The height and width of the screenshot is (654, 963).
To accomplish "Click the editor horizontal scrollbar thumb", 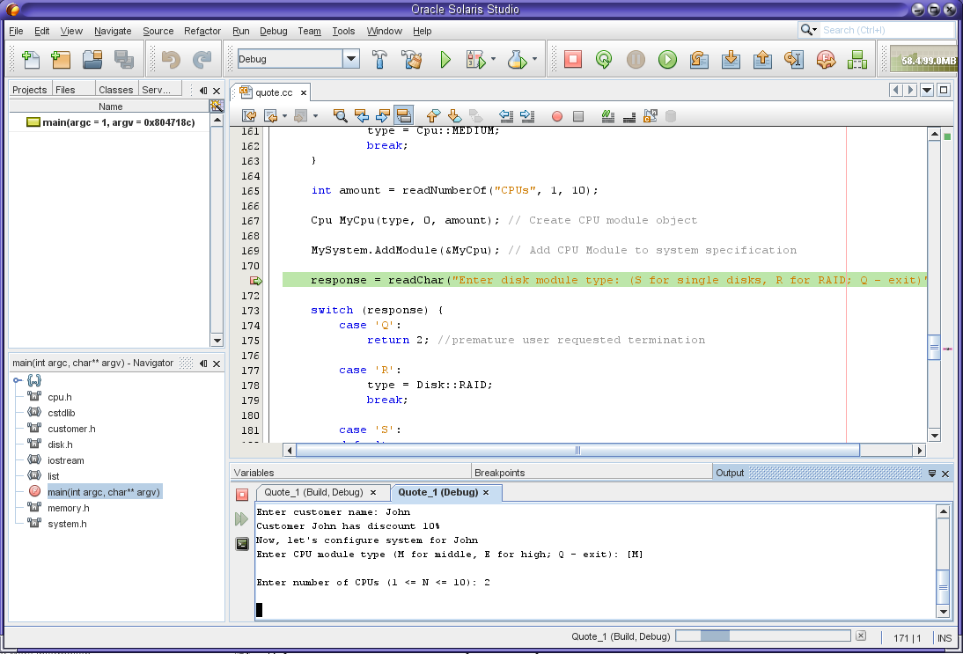I will (x=577, y=450).
